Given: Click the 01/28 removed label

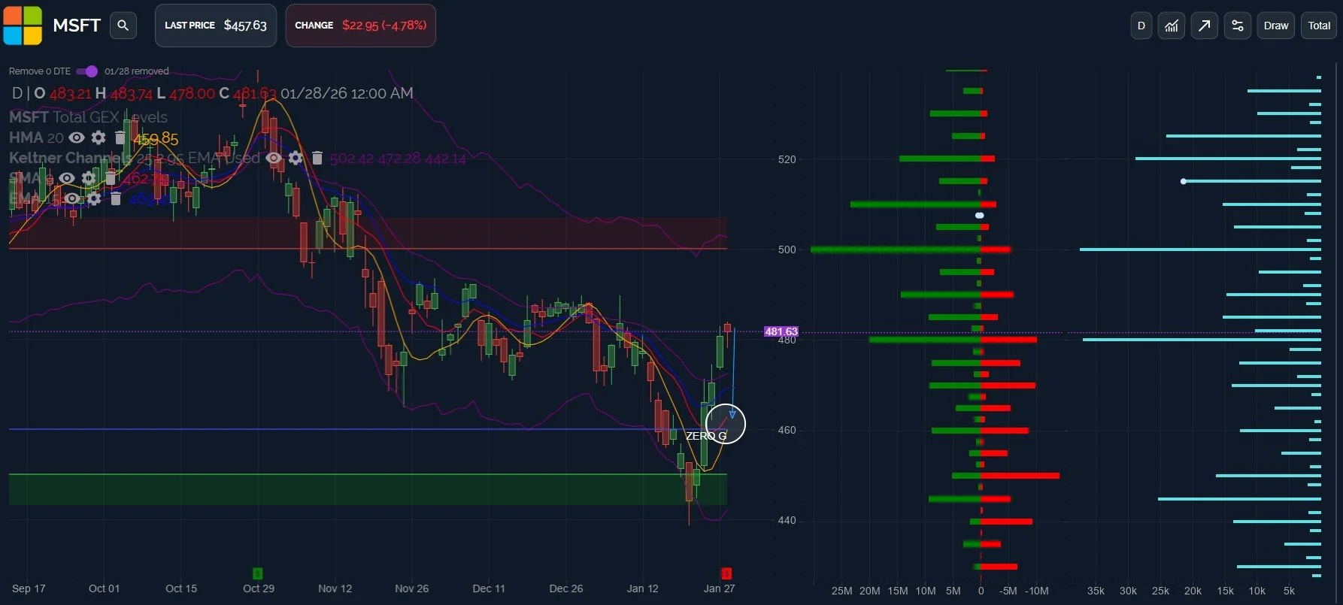Looking at the screenshot, I should tap(137, 71).
